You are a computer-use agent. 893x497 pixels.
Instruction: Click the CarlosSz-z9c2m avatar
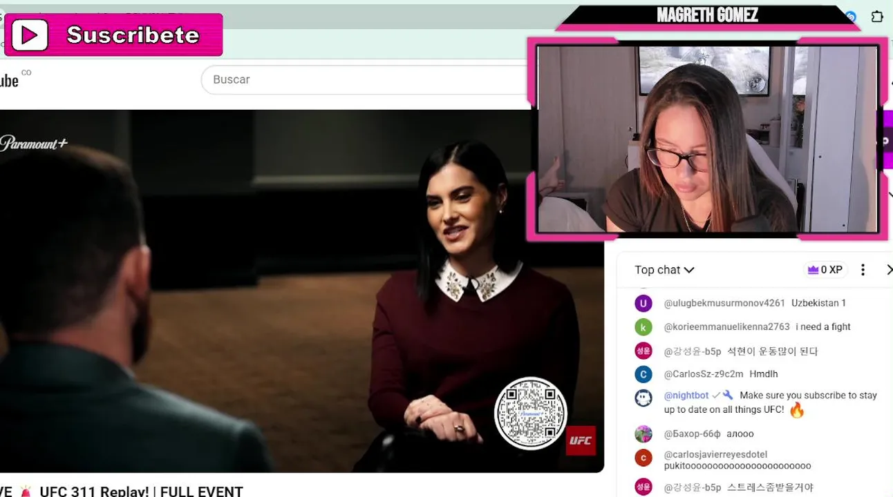coord(643,374)
